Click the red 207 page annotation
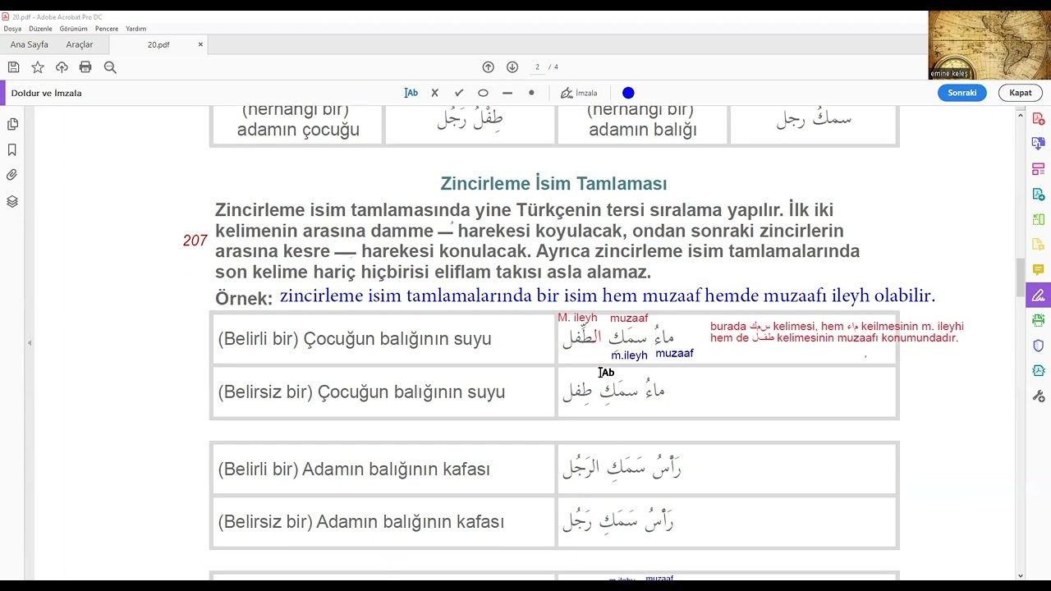1051x591 pixels. [195, 241]
